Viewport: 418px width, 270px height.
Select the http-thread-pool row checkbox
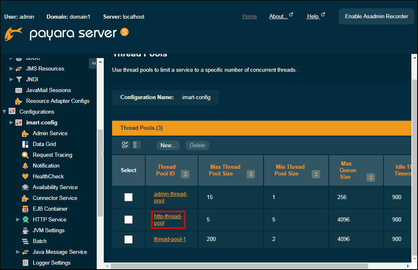pyautogui.click(x=129, y=219)
